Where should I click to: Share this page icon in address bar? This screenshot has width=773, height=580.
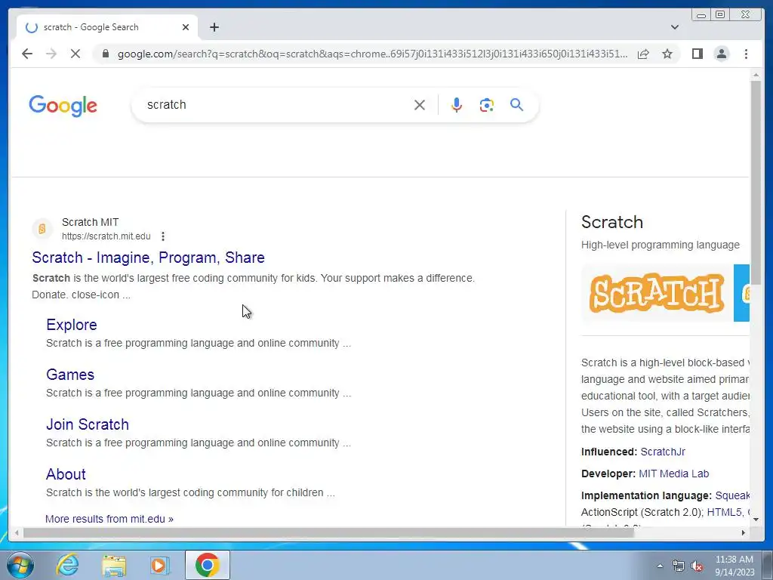pyautogui.click(x=643, y=54)
